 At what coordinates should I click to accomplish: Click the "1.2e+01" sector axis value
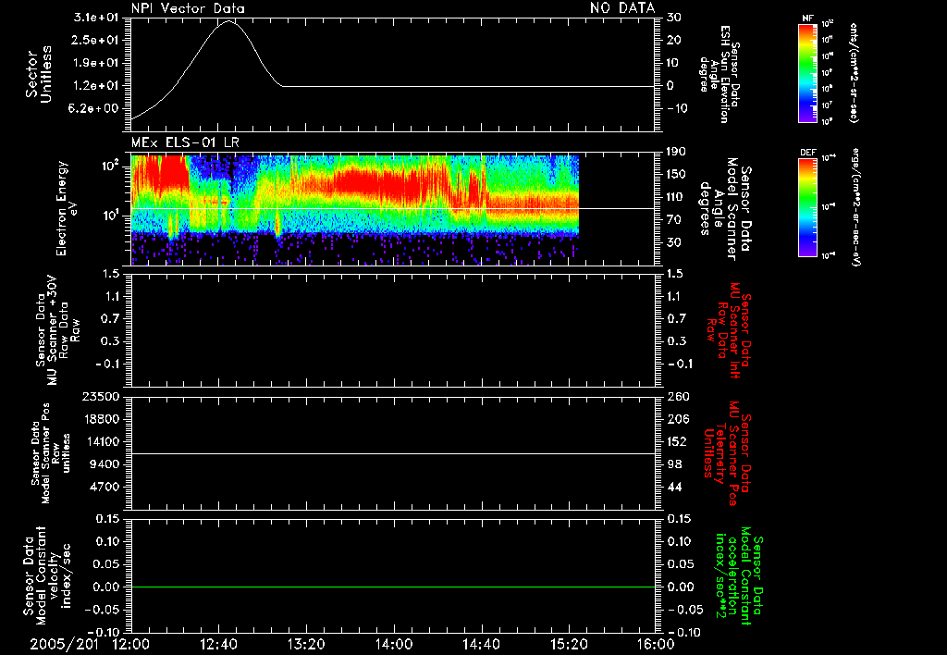96,86
